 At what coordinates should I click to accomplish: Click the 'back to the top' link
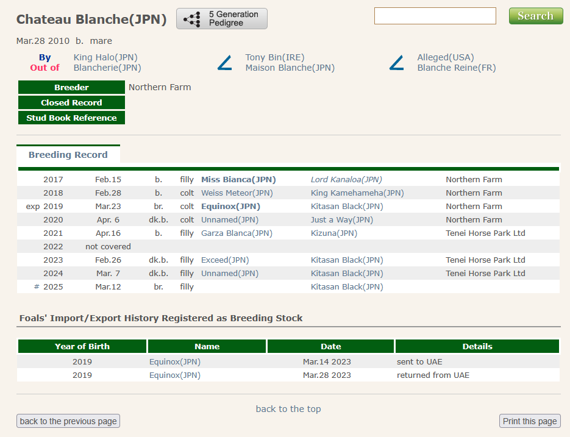(x=288, y=409)
